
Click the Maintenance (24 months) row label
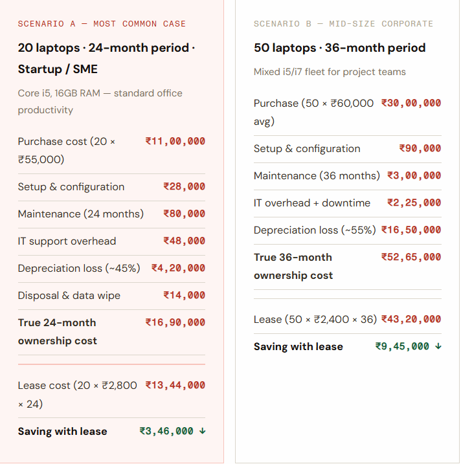81,214
